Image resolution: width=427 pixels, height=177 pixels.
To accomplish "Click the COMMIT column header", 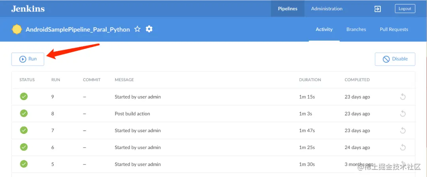I will coord(92,80).
